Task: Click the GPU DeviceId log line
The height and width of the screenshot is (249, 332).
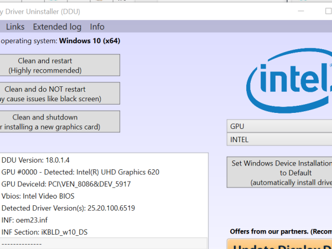Action: coord(66,184)
